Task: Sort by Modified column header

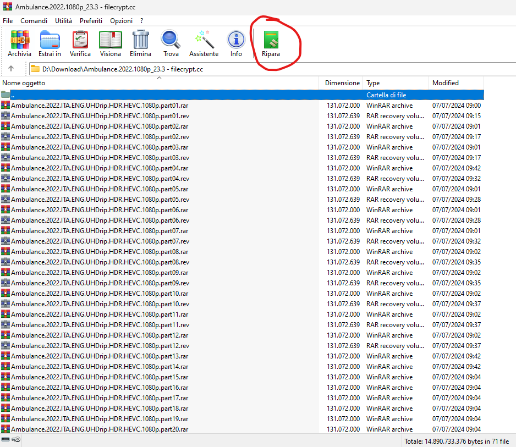Action: click(457, 83)
